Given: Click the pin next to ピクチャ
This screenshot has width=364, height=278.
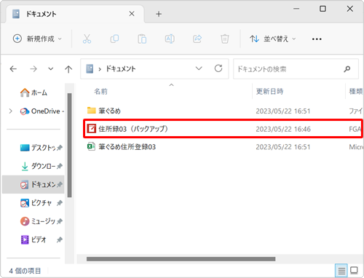Looking at the screenshot, I should pyautogui.click(x=59, y=203).
